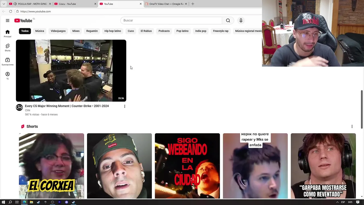Open Premiere Pro from the taskbar
Image resolution: width=364 pixels, height=205 pixels.
pyautogui.click(x=59, y=202)
